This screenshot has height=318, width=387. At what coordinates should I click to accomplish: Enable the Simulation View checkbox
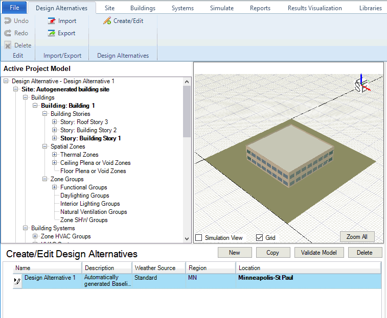[199, 238]
